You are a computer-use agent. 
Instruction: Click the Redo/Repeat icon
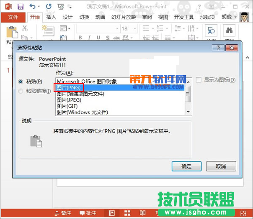click(49, 6)
